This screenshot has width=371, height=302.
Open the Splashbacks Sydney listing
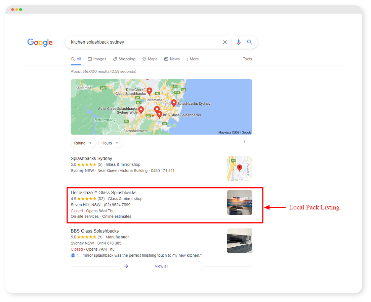click(x=91, y=158)
